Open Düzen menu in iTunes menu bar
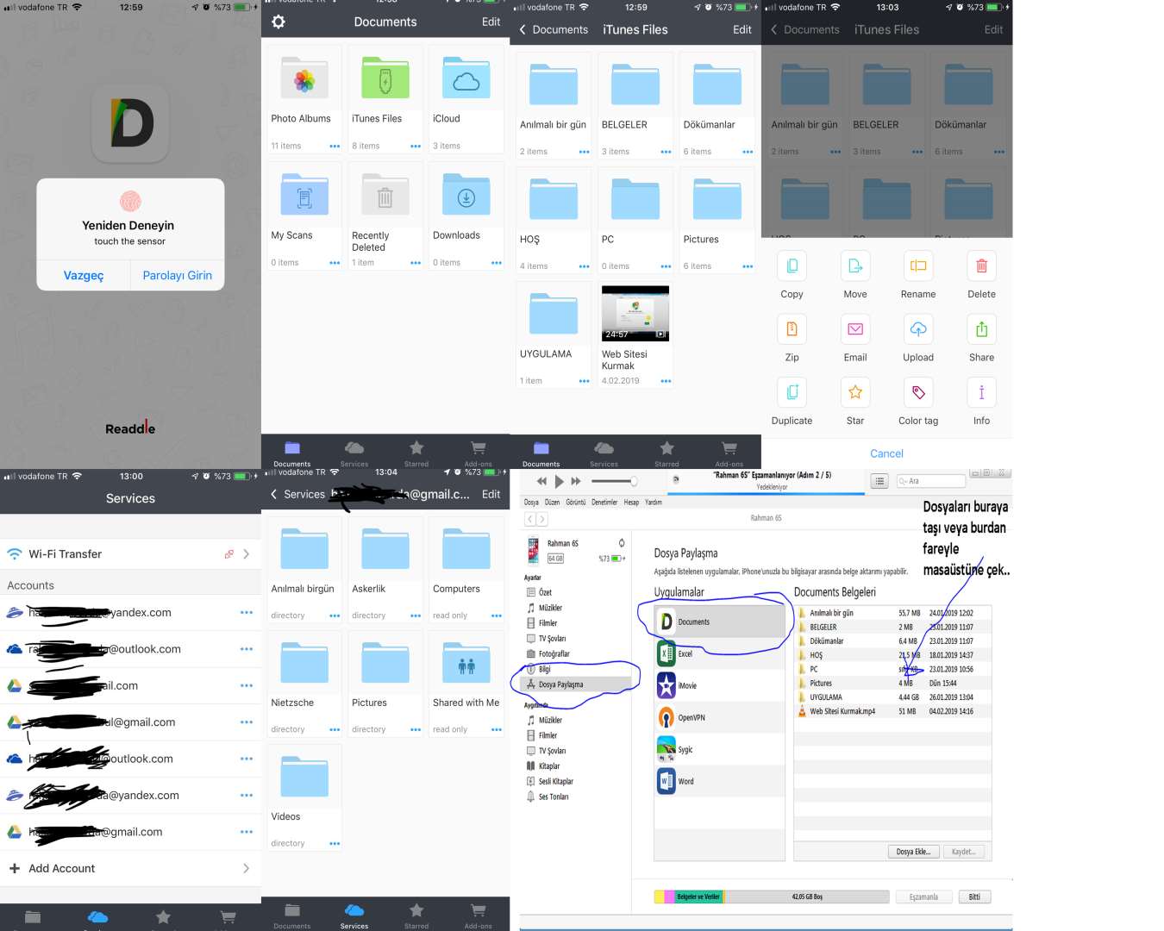Screen dimensions: 1164x931 [x=552, y=502]
